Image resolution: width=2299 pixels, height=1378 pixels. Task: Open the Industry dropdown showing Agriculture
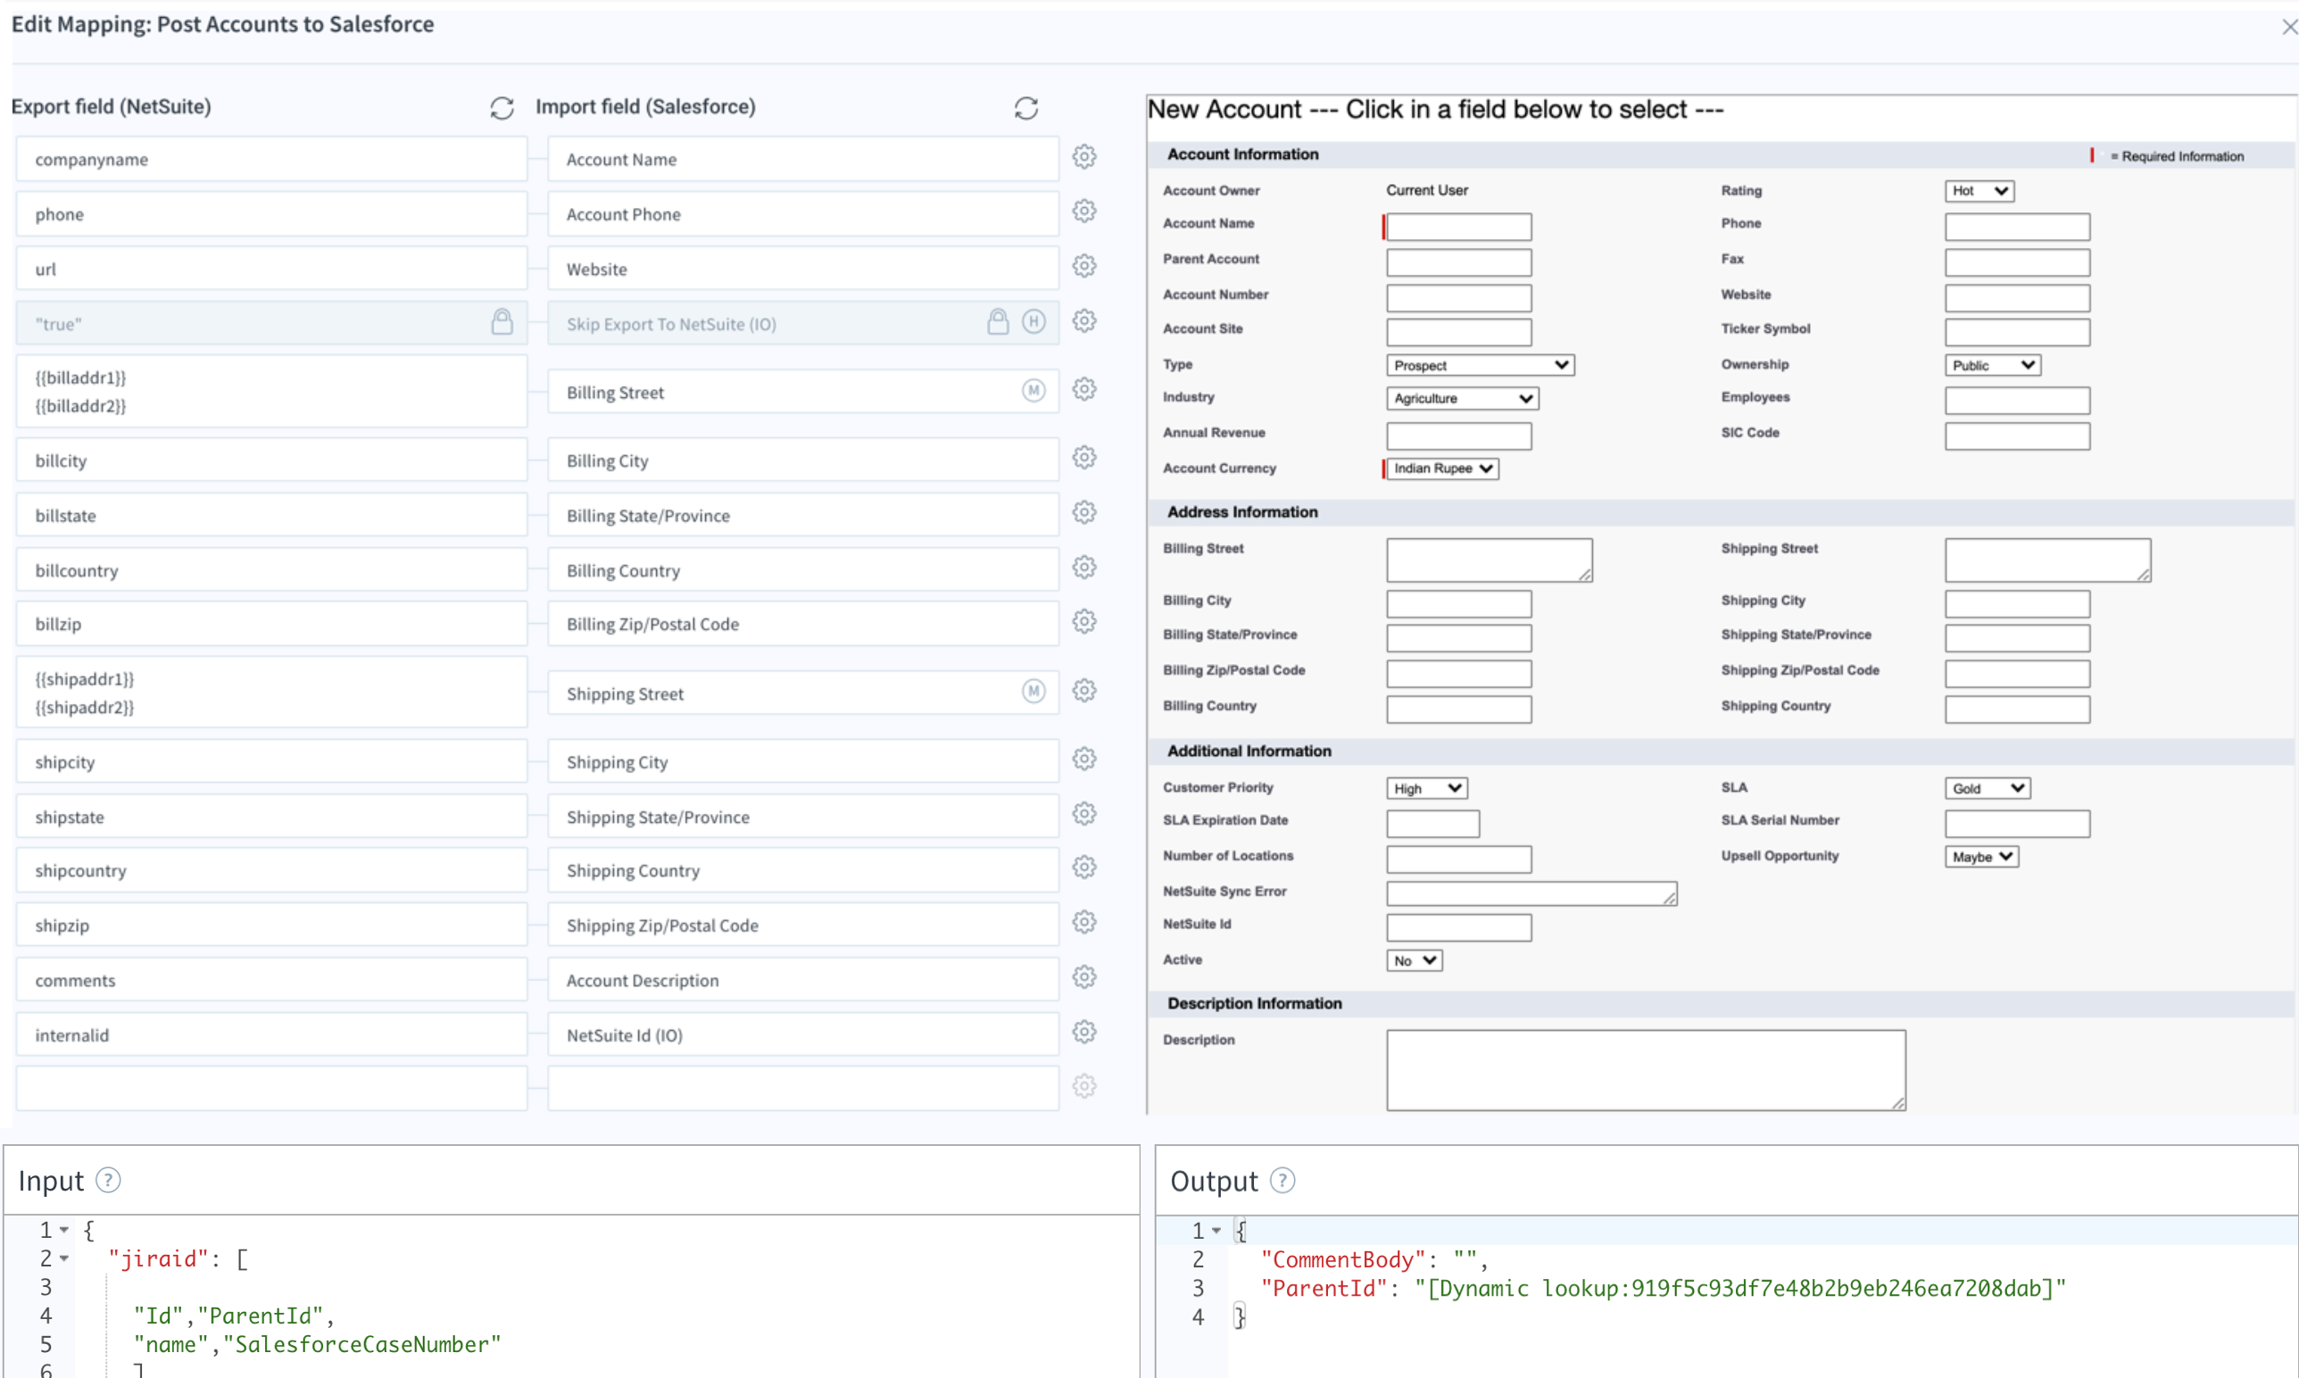(1462, 399)
